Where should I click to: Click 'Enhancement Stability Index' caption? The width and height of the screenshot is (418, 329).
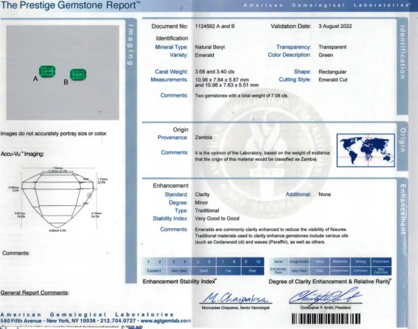[x=180, y=281]
